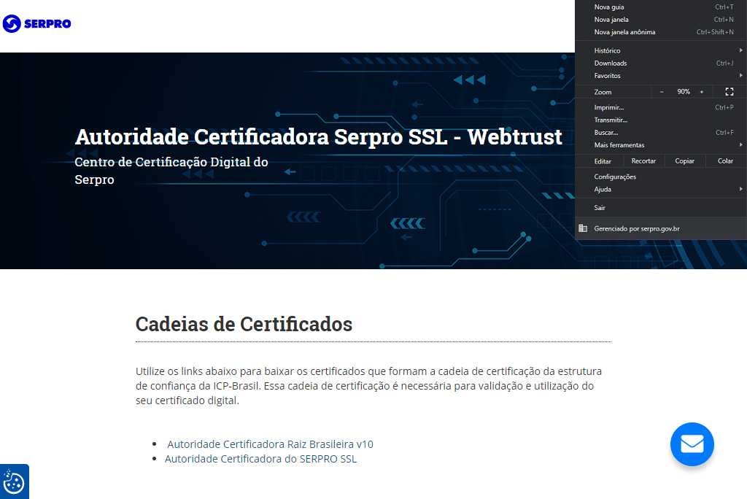Click the SERPRO logo in the header

pyautogui.click(x=36, y=24)
